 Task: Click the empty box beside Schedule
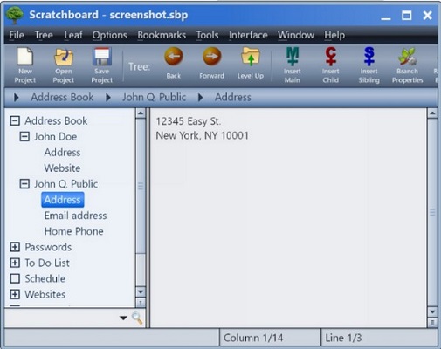click(x=15, y=278)
